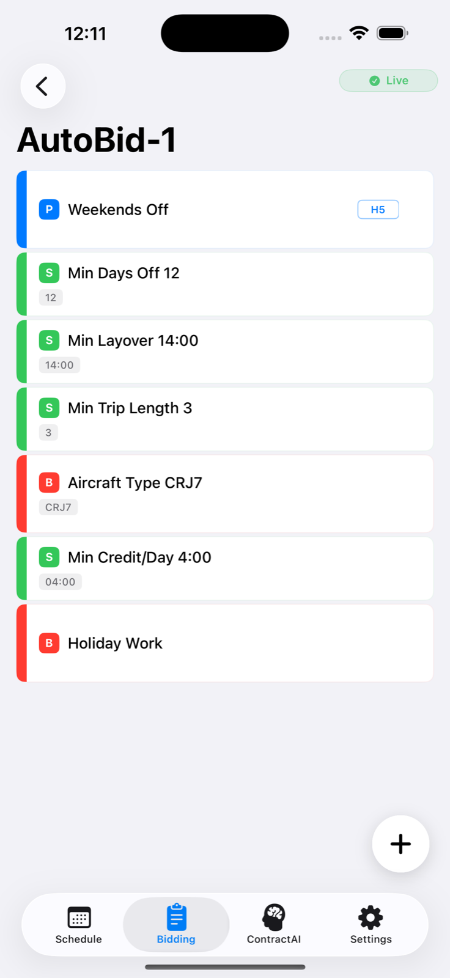Tap the red B badge on Aircraft Type CRJ7
The image size is (450, 978).
49,482
